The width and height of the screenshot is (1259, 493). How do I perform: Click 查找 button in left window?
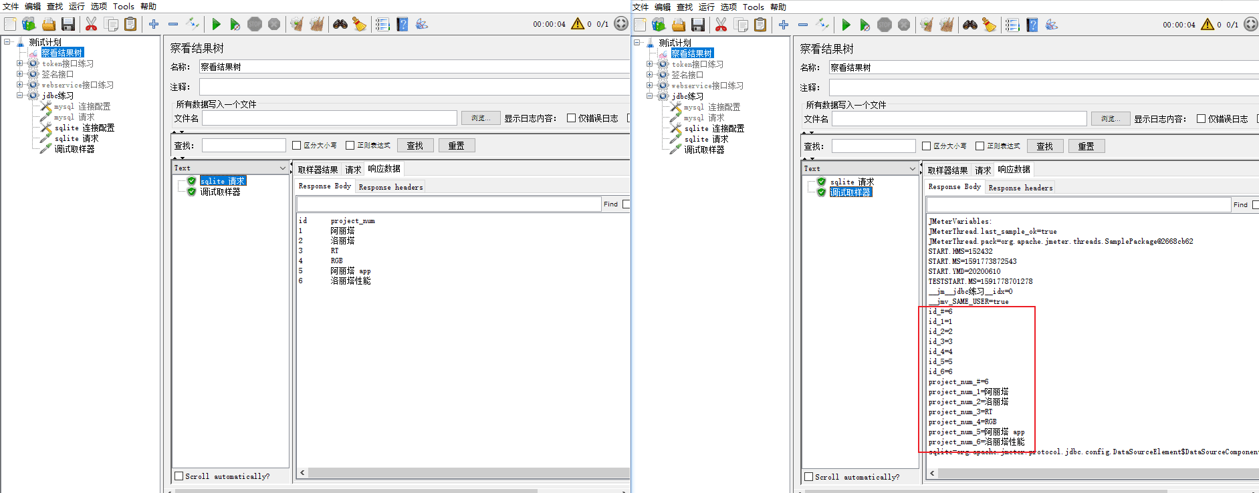[415, 145]
